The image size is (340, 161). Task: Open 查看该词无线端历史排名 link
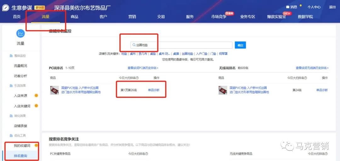coord(312,68)
